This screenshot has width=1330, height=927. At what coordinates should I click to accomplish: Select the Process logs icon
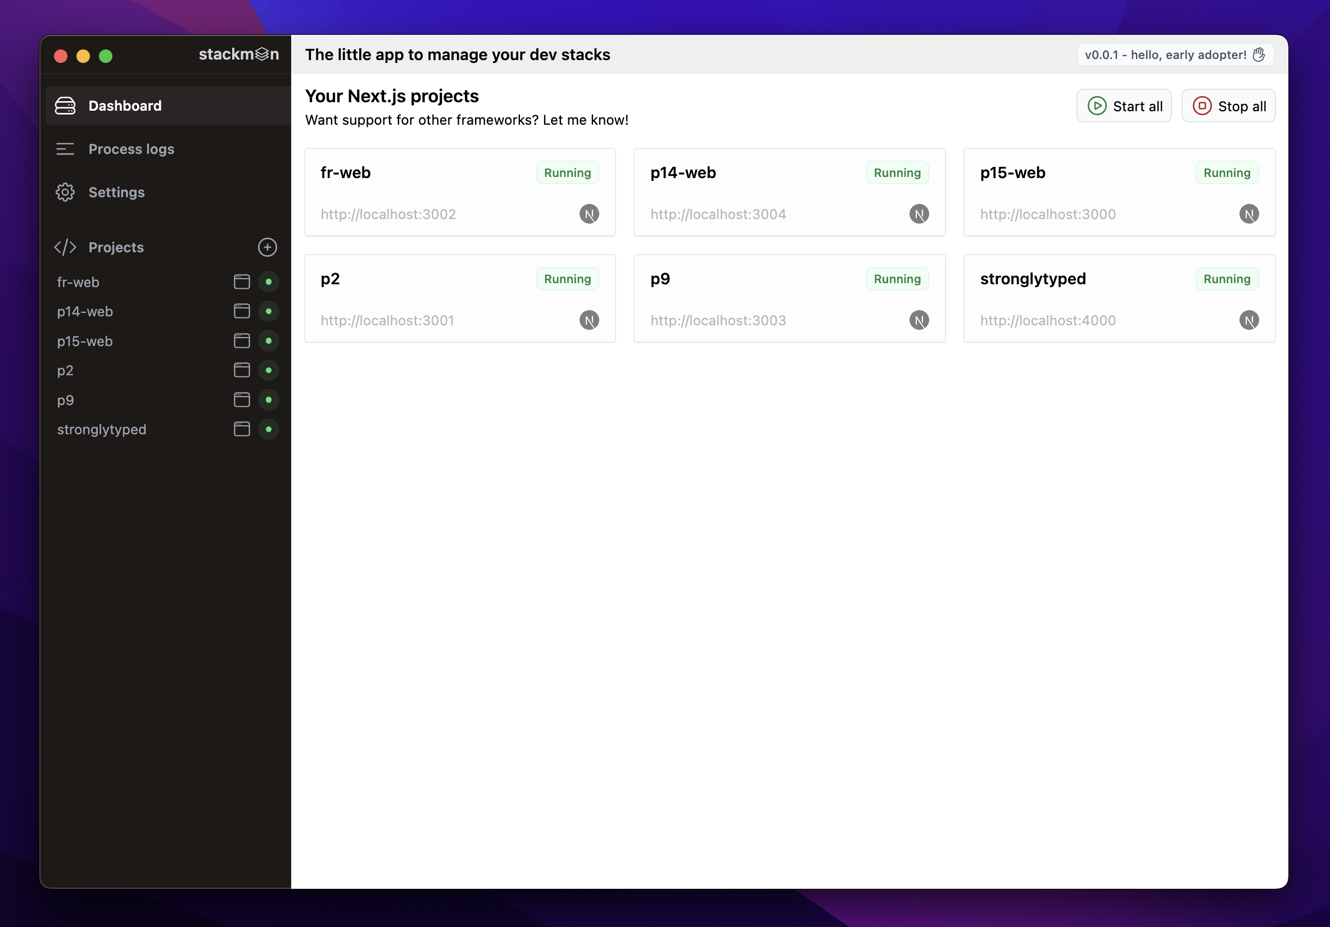point(65,149)
